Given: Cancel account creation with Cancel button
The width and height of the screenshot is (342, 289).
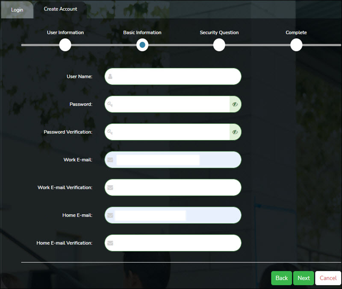Looking at the screenshot, I should coord(328,278).
